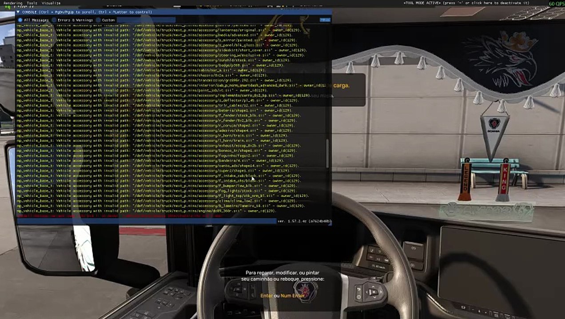The height and width of the screenshot is (319, 565).
Task: Click log row sunshld/stock.sii
Action: 153,60
